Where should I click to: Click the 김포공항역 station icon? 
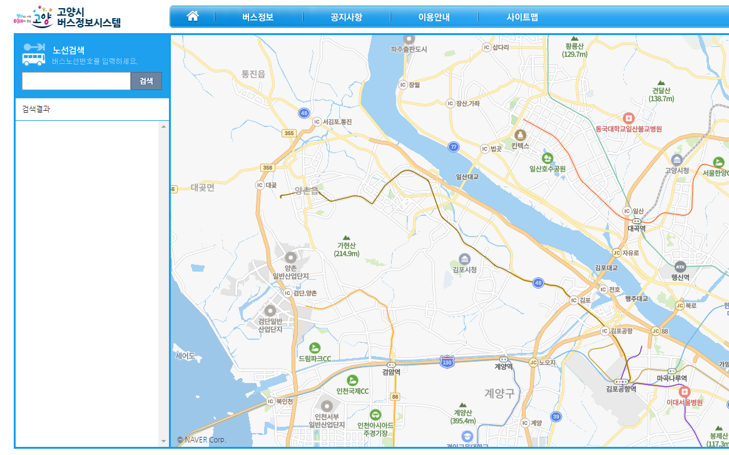pyautogui.click(x=621, y=382)
